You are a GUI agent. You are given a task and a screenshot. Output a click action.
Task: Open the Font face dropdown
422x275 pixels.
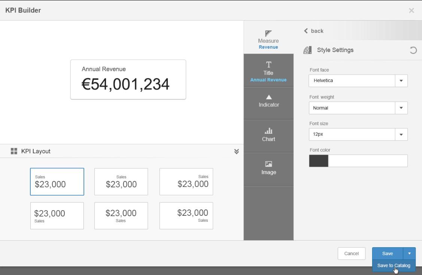tap(401, 81)
